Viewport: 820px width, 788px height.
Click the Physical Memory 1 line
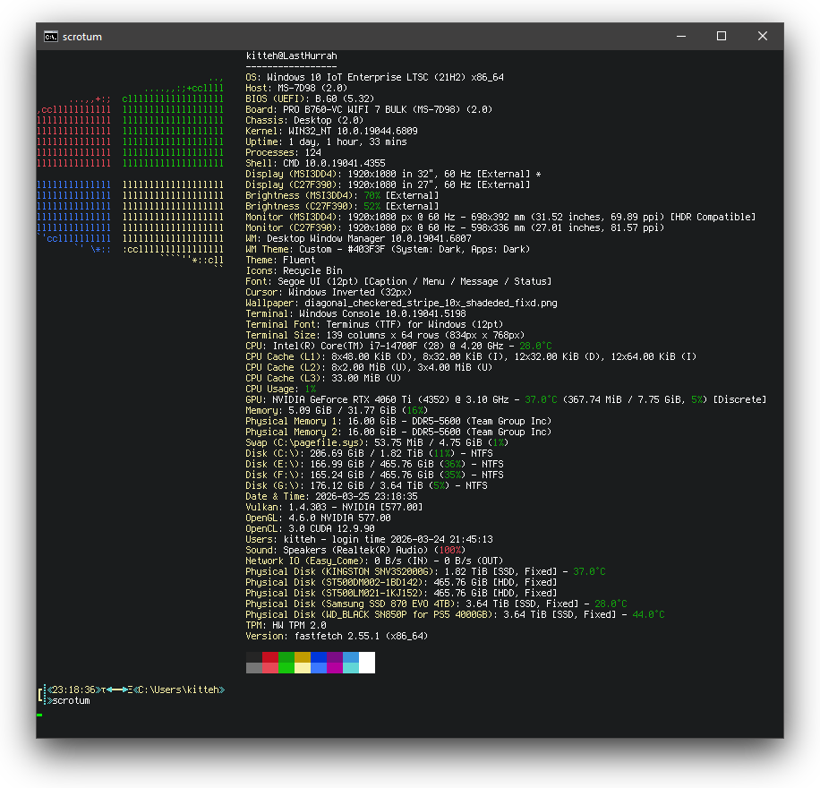[398, 420]
